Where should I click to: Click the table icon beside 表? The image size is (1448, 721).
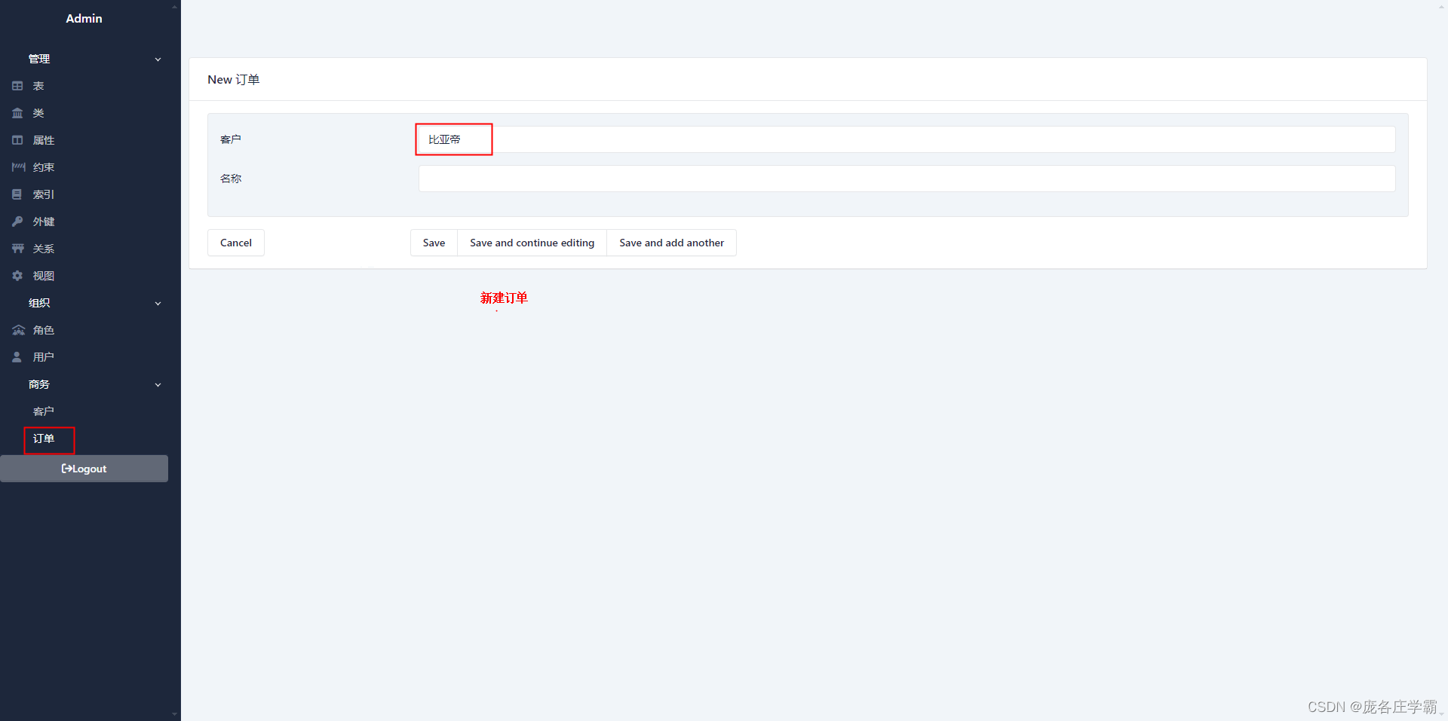coord(17,86)
